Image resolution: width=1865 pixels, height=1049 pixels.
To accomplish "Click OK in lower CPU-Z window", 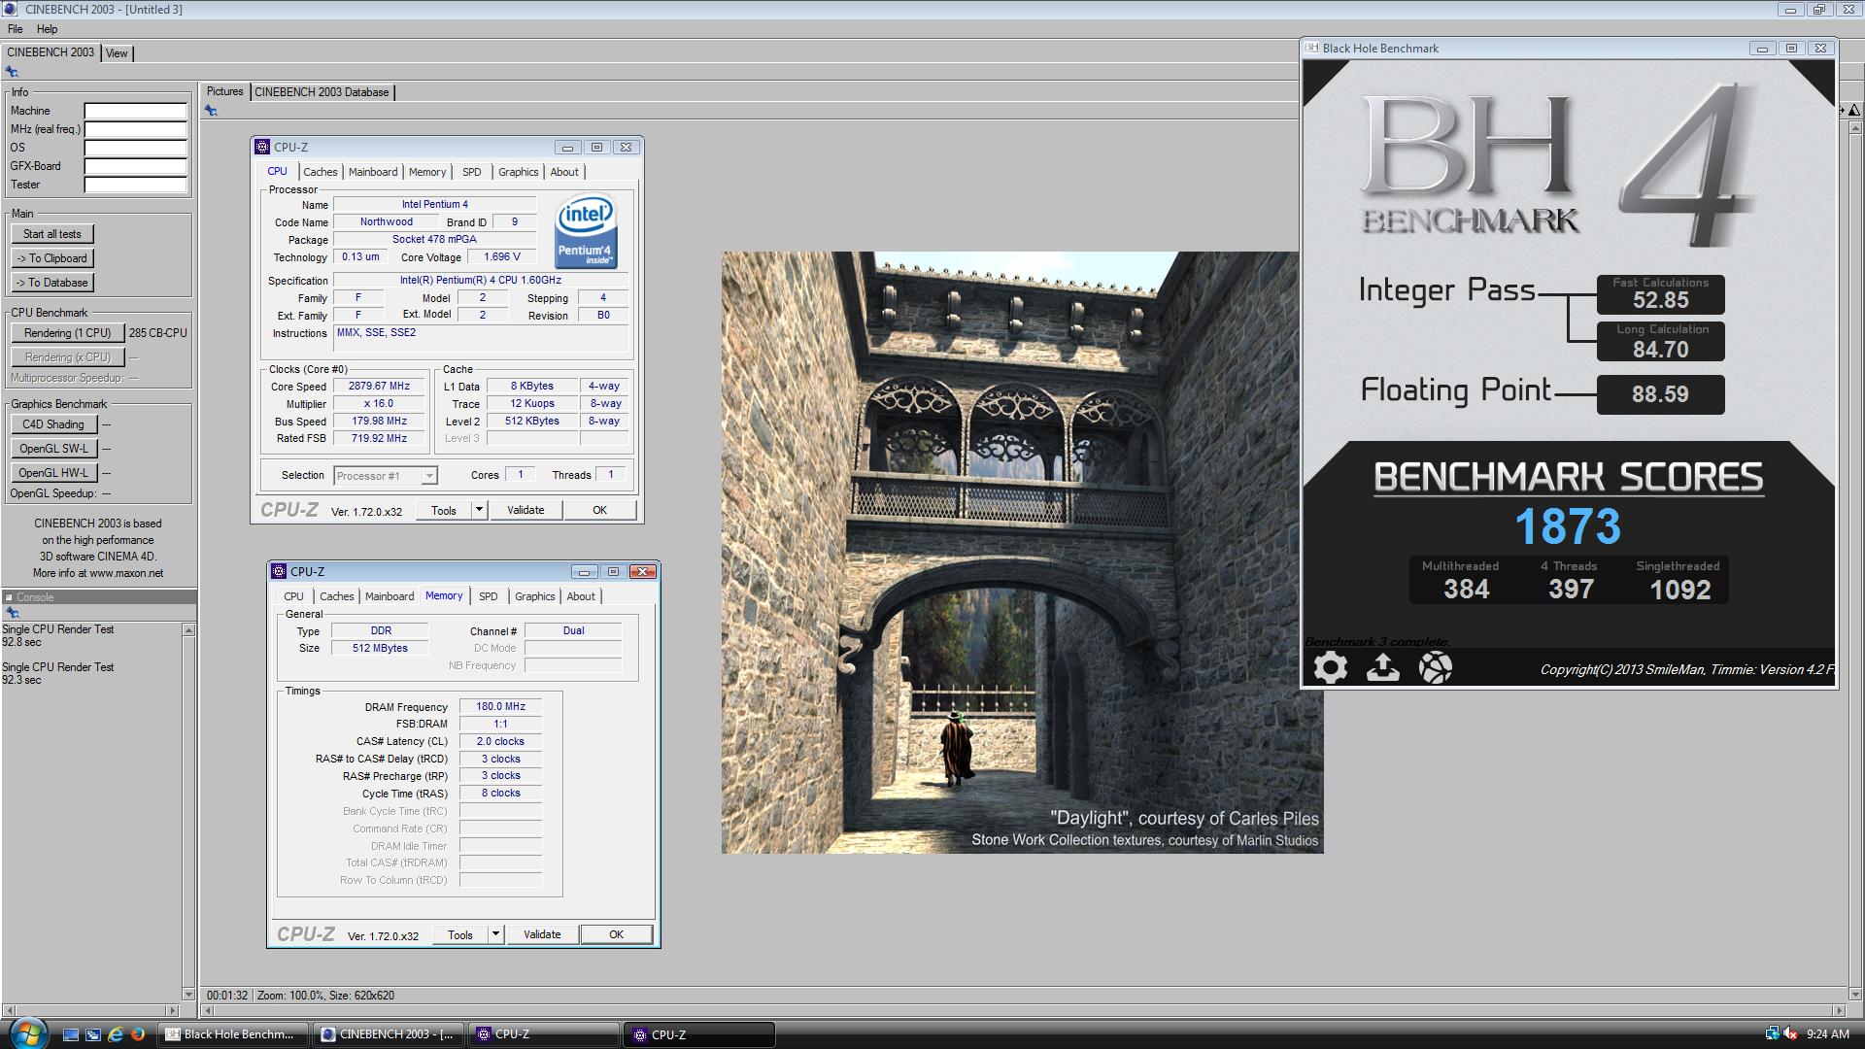I will 616,934.
